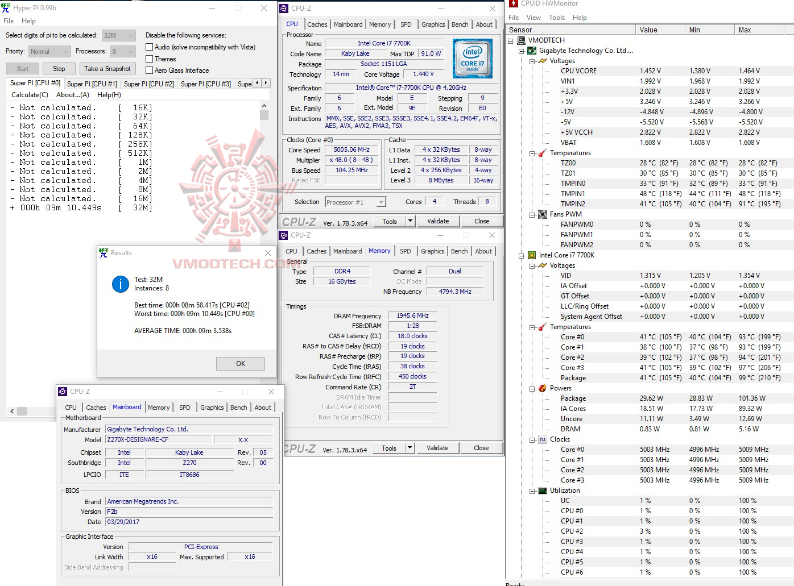Collapse the Fans PWM tree node
794x586 pixels.
[532, 214]
